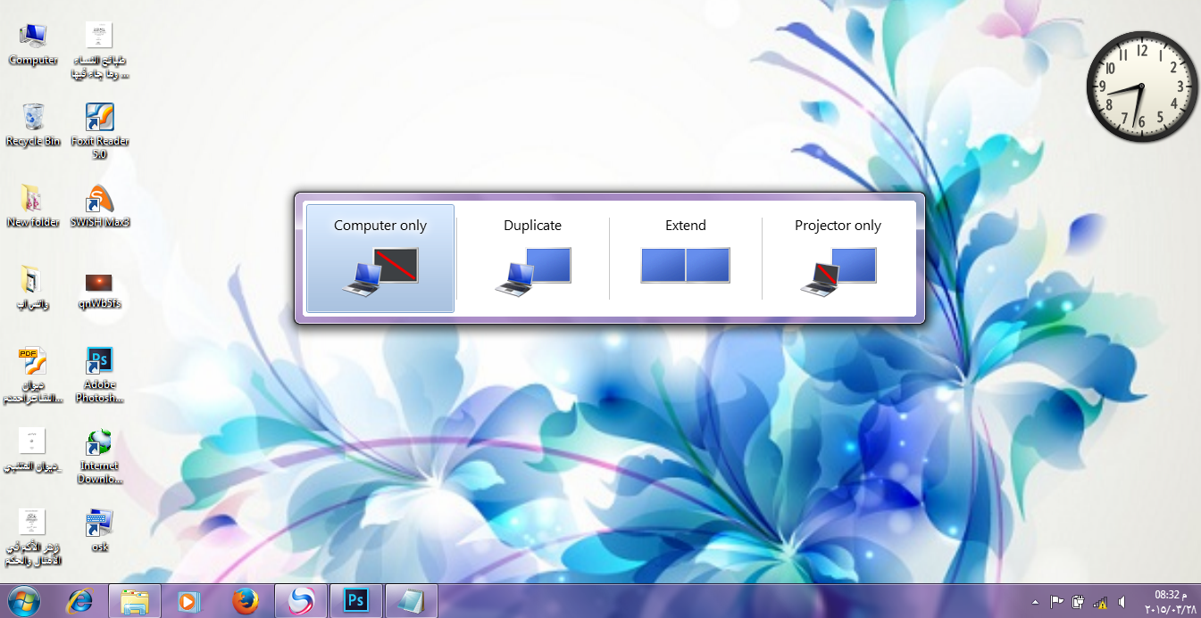Click the Windows Media Player taskbar icon
Screen dimensions: 1201x618
coord(189,602)
